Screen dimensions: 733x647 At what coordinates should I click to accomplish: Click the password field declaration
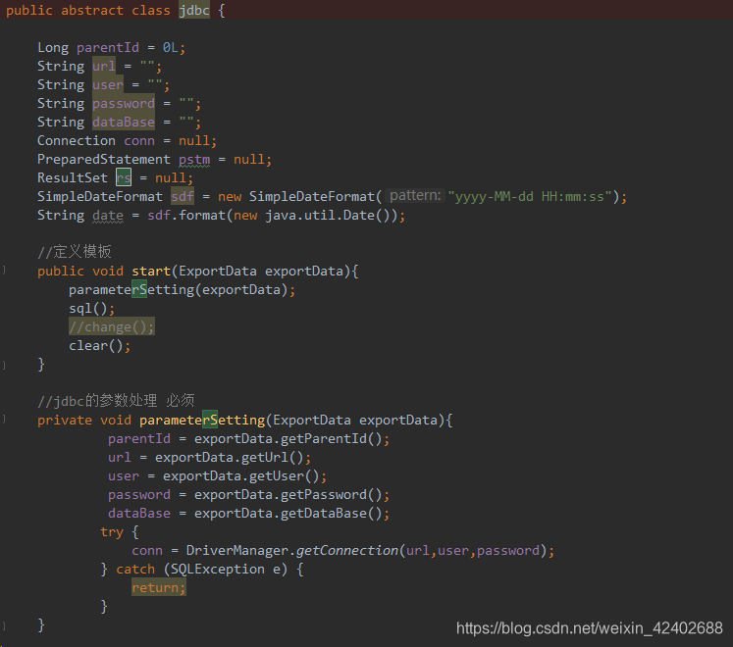[124, 104]
